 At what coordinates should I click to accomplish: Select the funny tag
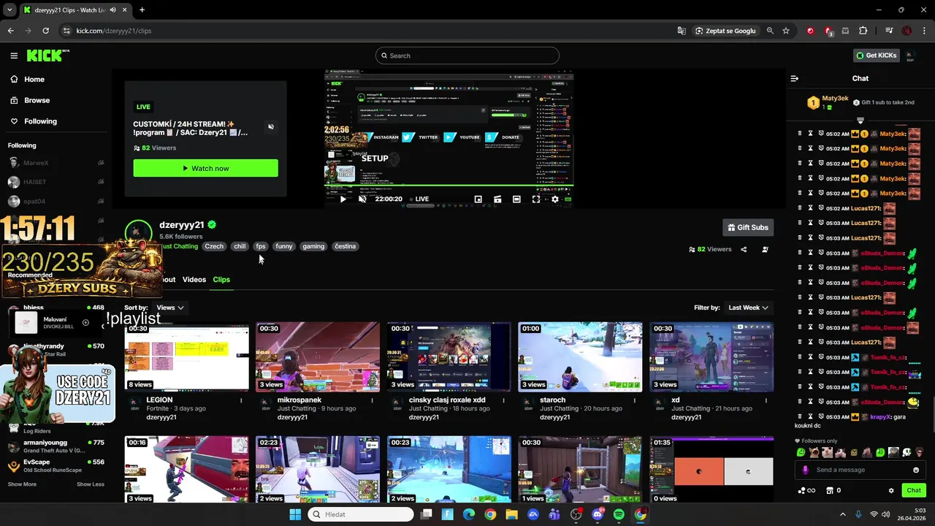(284, 246)
